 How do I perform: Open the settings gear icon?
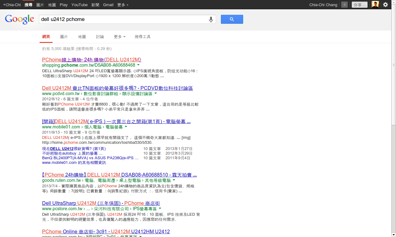385,5
